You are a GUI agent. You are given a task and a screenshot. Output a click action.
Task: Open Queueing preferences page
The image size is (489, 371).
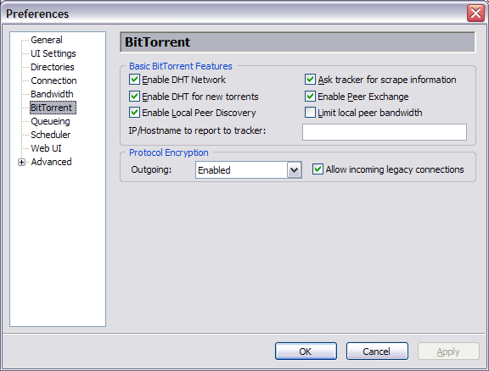click(x=50, y=121)
